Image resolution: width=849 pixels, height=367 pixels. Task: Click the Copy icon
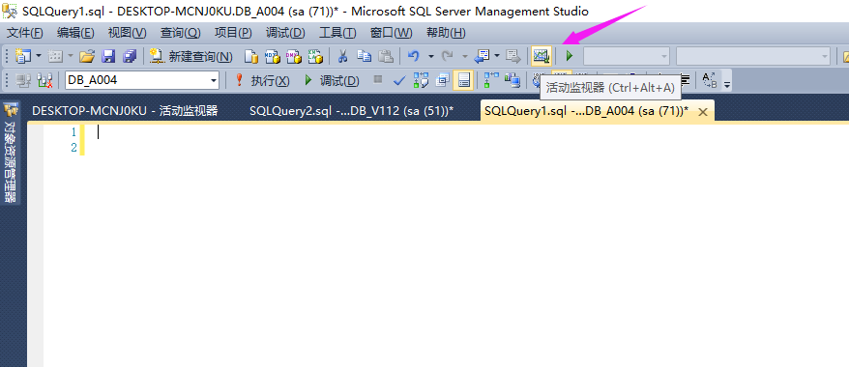[x=364, y=56]
